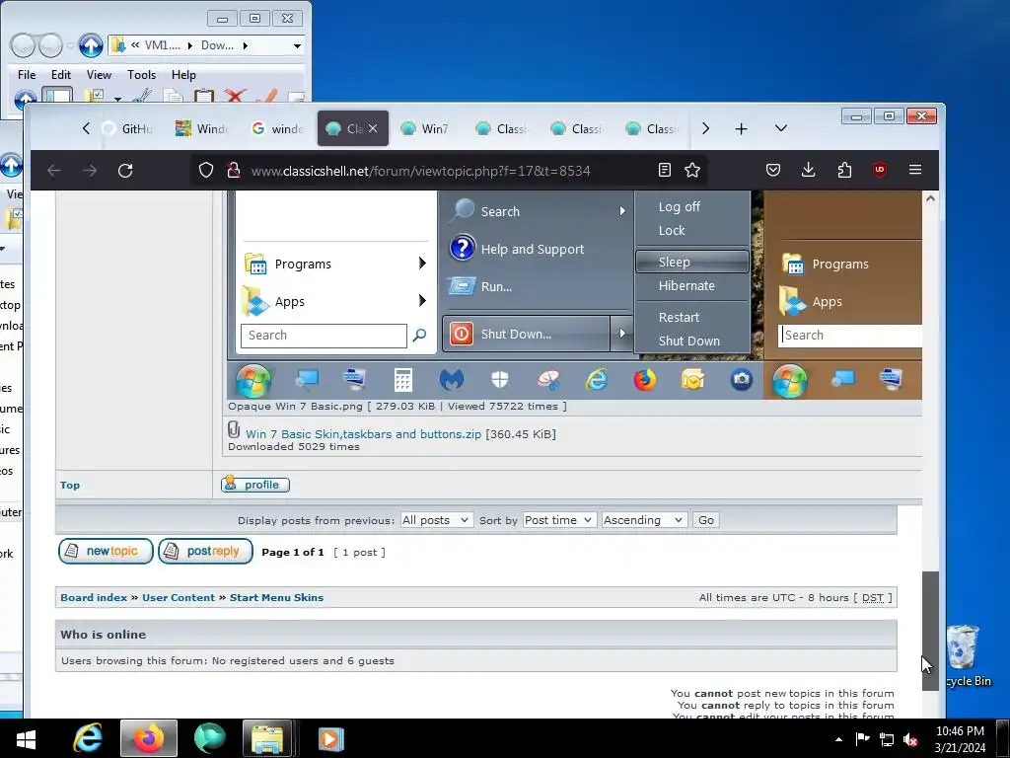Screen dimensions: 1010x758
Task: Open the Windows Start button
Action: coord(26,738)
